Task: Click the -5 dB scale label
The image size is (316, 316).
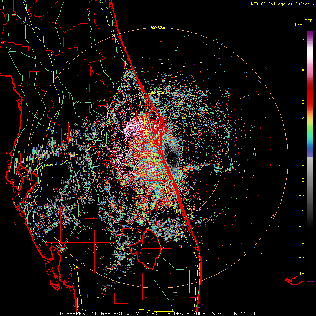Action: [x=302, y=226]
